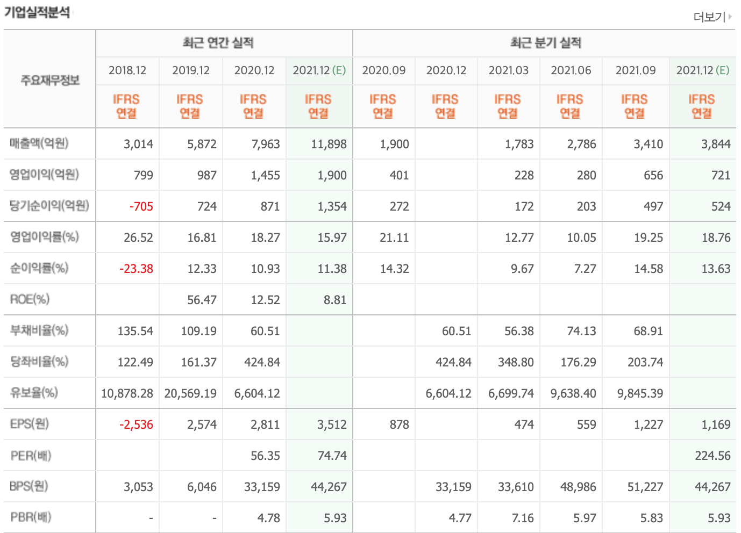Screen dimensions: 741x533
Task: Select the 순이익률(%) row label
Action: coord(39,268)
